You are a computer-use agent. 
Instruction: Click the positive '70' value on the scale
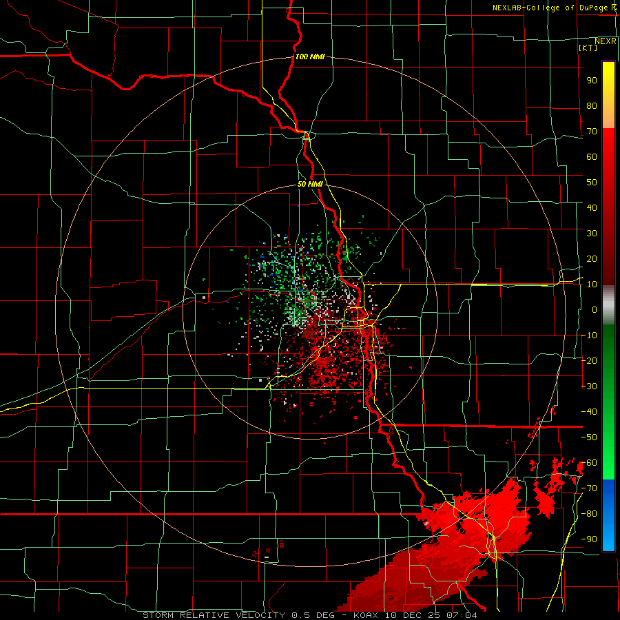[592, 132]
